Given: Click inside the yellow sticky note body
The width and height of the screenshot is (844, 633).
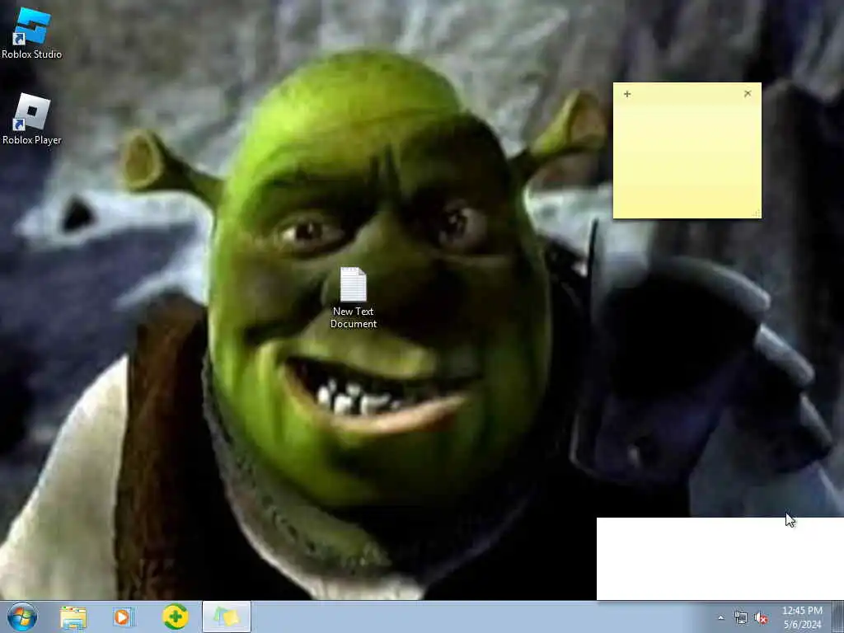Looking at the screenshot, I should (x=687, y=159).
